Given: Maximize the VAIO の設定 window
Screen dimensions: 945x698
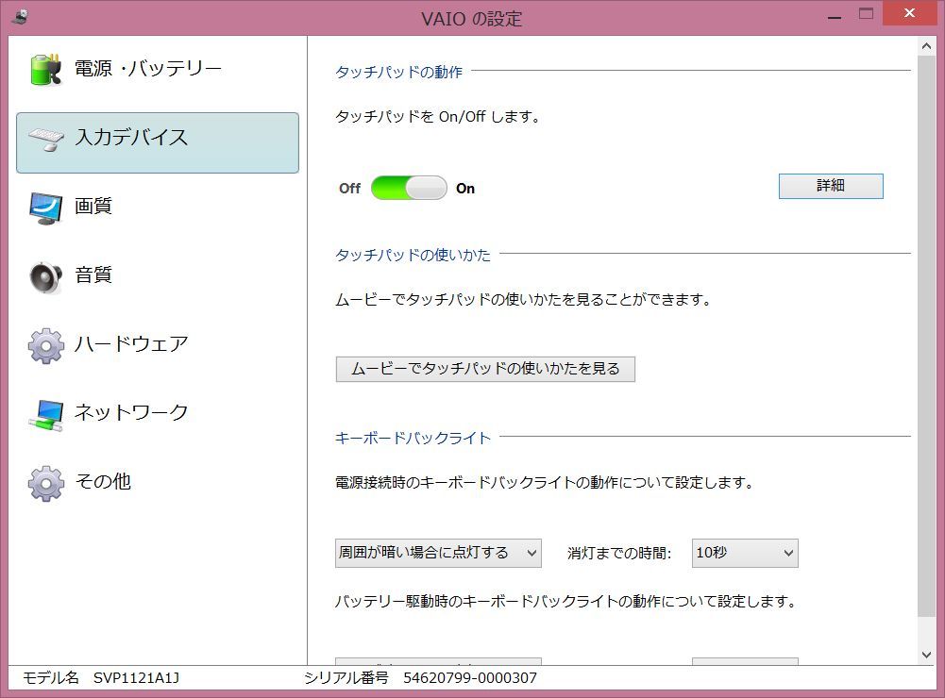Looking at the screenshot, I should [x=866, y=14].
